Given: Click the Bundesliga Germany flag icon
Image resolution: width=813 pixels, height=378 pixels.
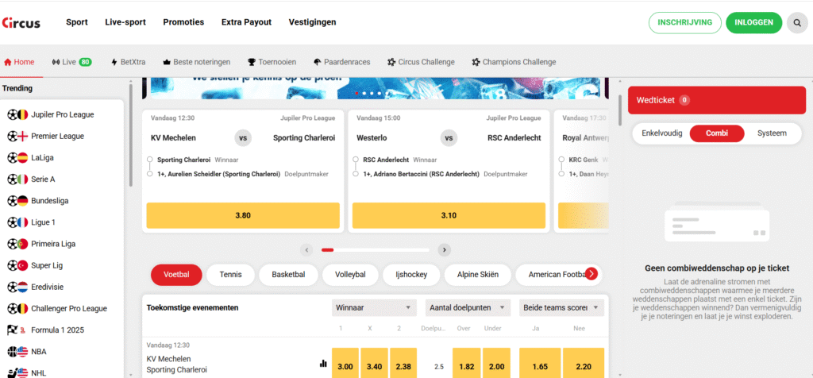Looking at the screenshot, I should click(x=23, y=201).
